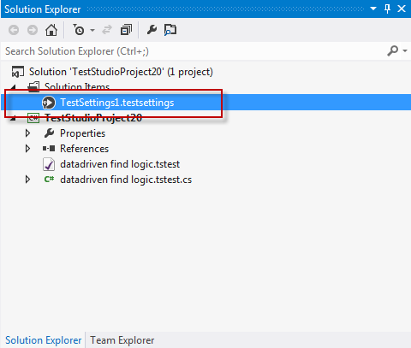The width and height of the screenshot is (411, 348).
Task: Open the Pending Changes Filter clock icon
Action: [x=79, y=30]
